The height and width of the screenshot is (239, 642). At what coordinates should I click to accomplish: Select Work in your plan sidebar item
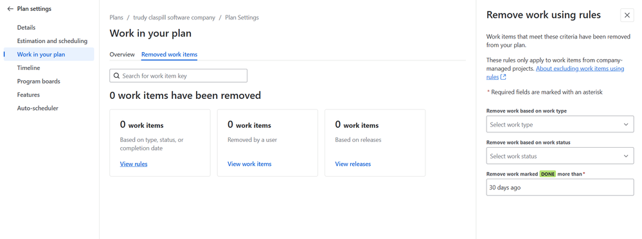[x=49, y=55]
